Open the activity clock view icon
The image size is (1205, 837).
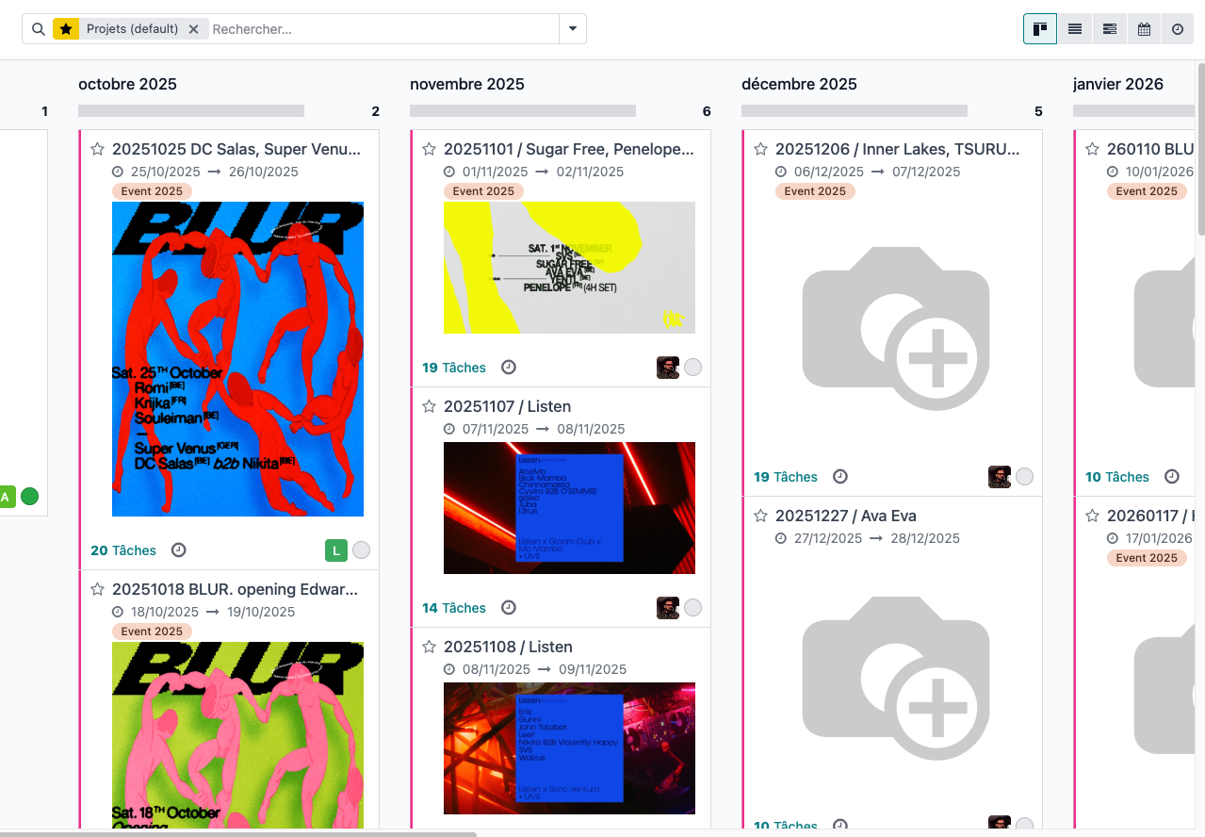1178,28
